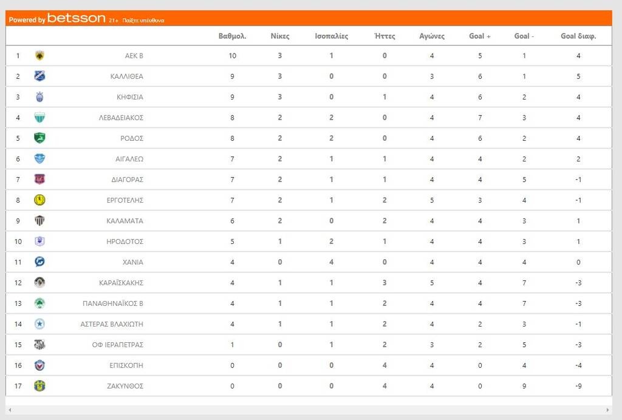622x420 pixels.
Task: Click the ΚΑΛΛΙΘΕΑ team crest
Action: 39,76
